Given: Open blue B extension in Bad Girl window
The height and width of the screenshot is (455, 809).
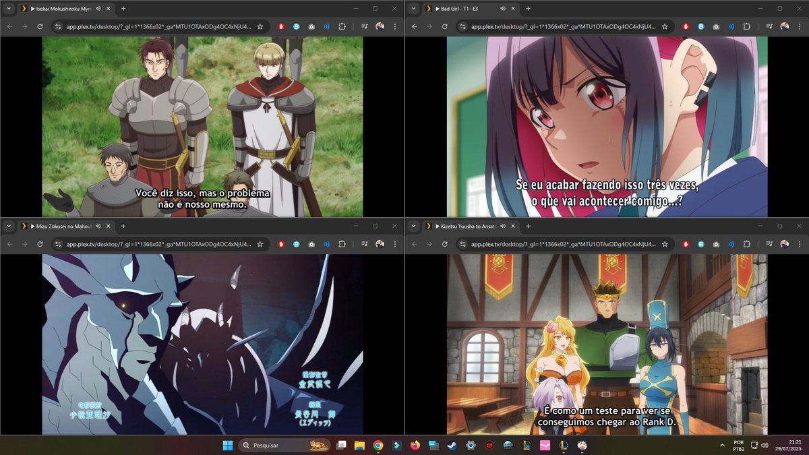Looking at the screenshot, I should click(700, 26).
